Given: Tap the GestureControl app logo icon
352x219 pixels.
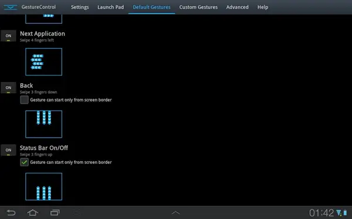Looking at the screenshot, I should 11,7.
